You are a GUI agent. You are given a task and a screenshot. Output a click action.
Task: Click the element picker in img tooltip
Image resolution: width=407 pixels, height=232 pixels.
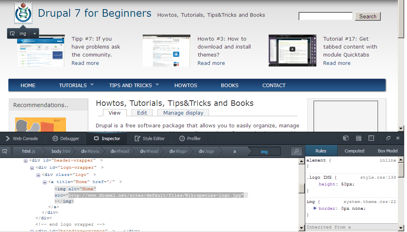pyautogui.click(x=12, y=33)
